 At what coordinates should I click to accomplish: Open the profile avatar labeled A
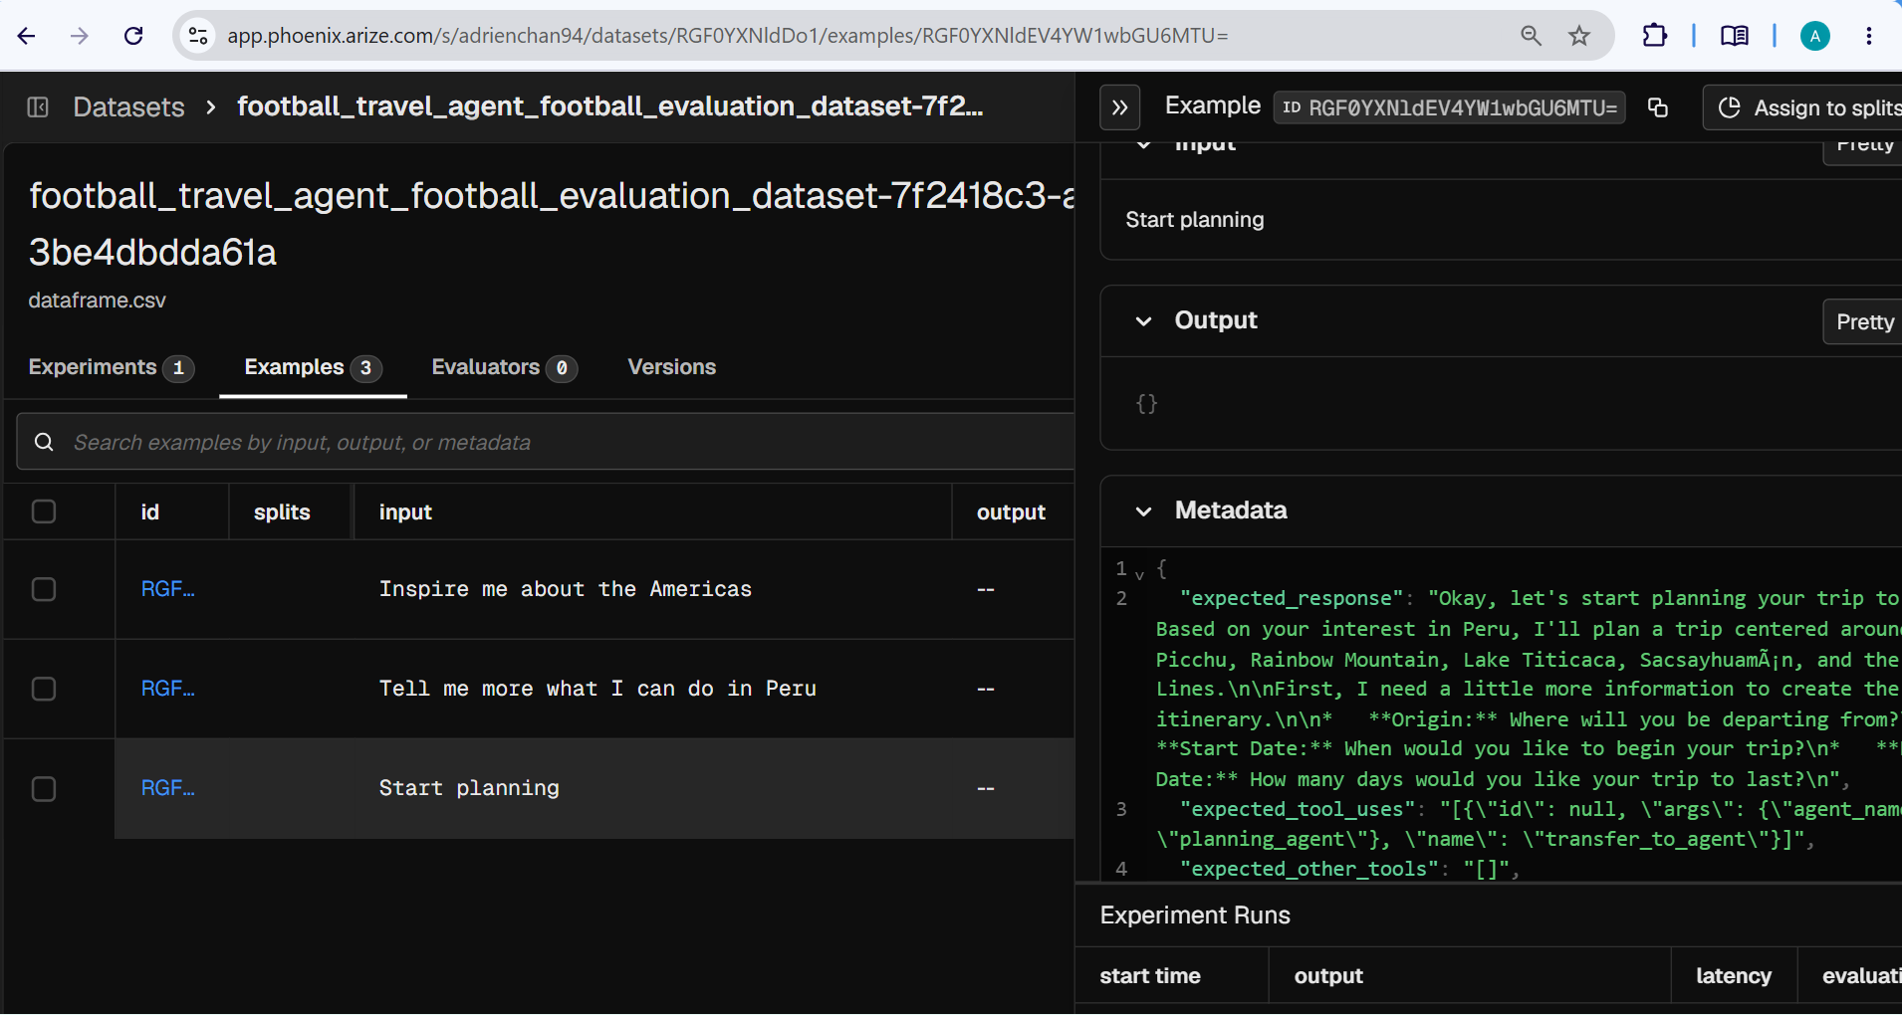tap(1815, 36)
